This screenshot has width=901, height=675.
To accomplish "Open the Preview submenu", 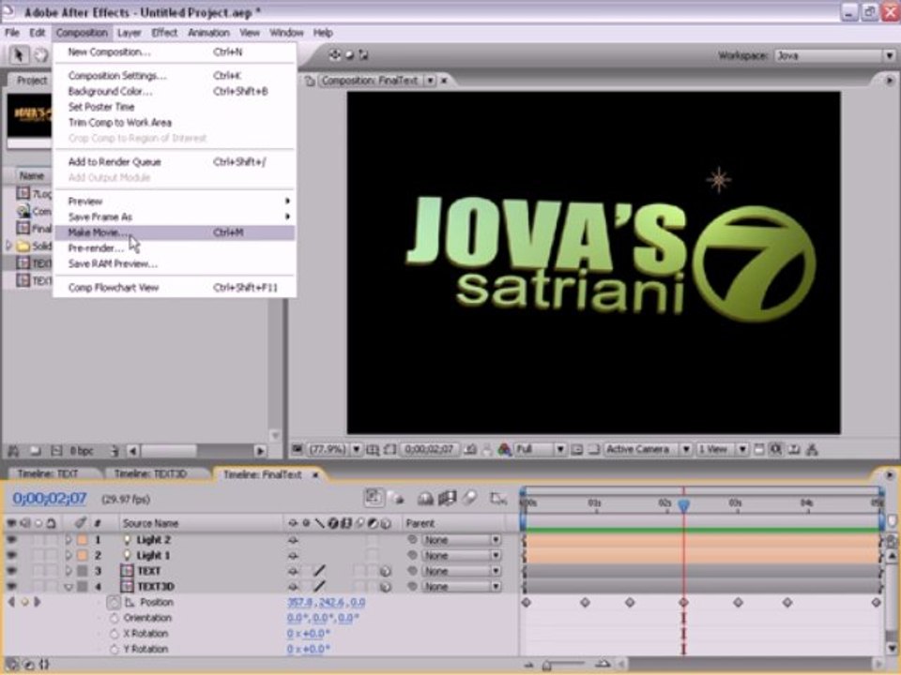I will (175, 201).
